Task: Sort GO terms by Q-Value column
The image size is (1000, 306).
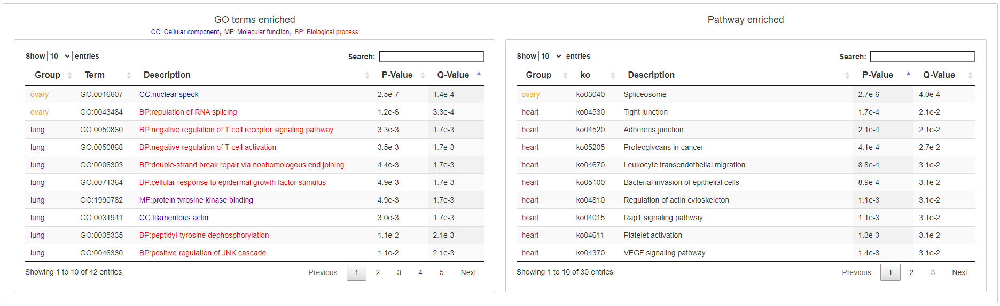Action: click(x=456, y=75)
